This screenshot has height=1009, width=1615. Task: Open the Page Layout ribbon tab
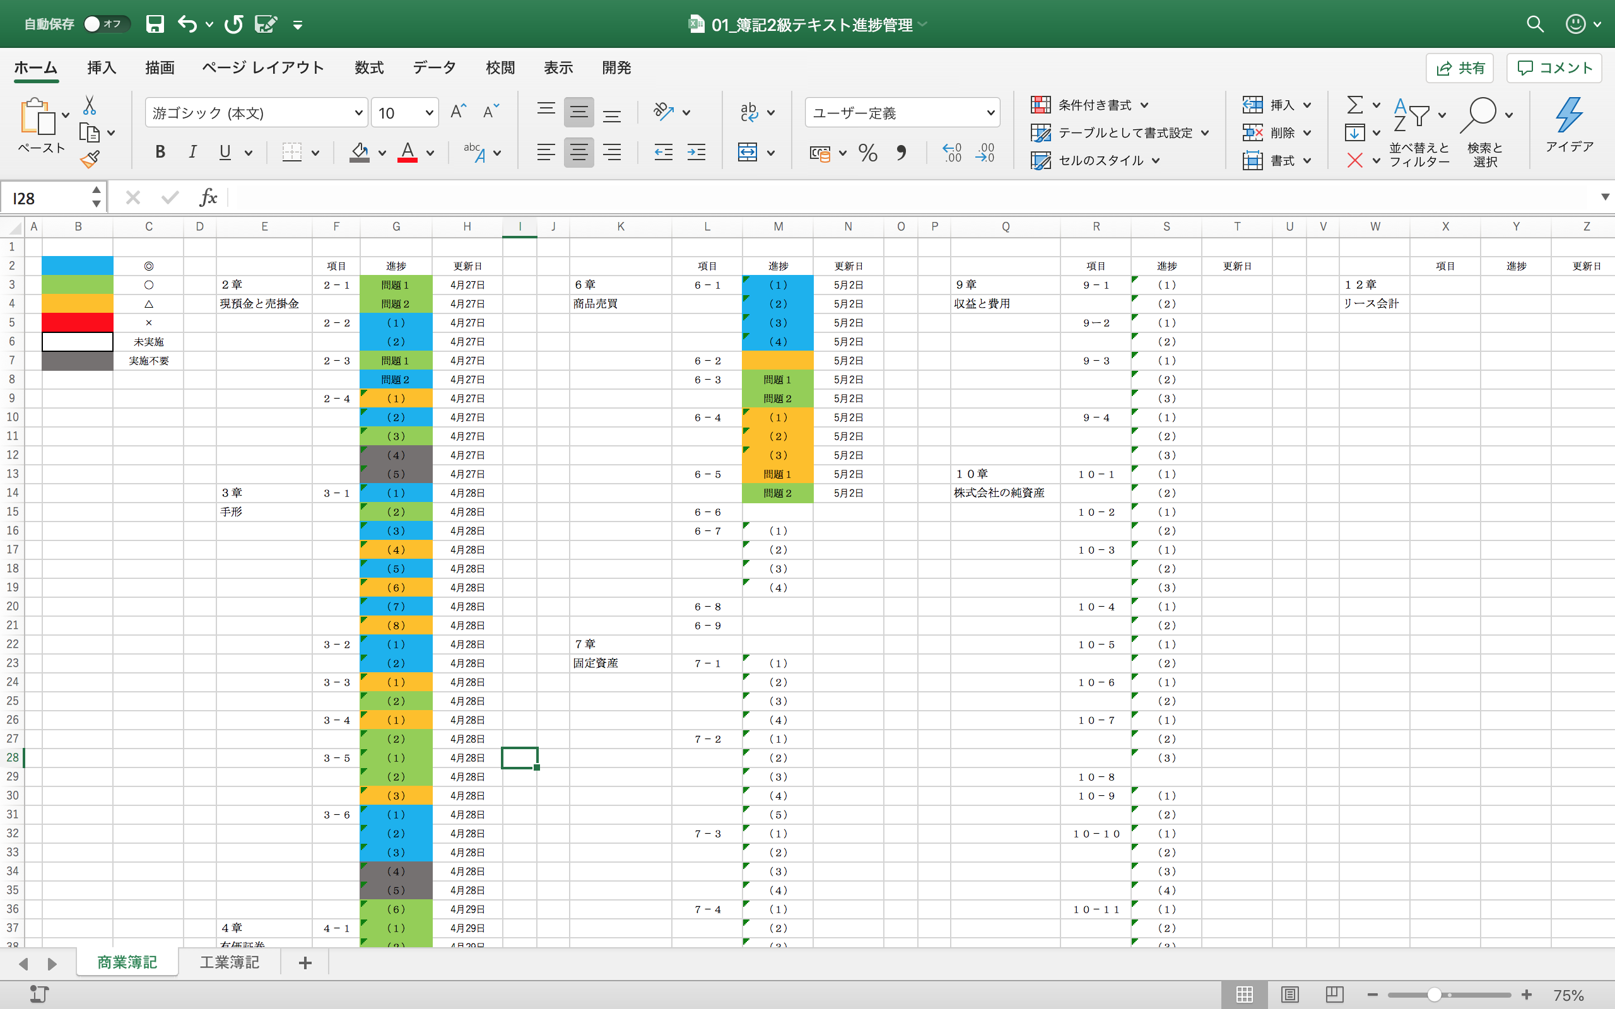[x=263, y=67]
